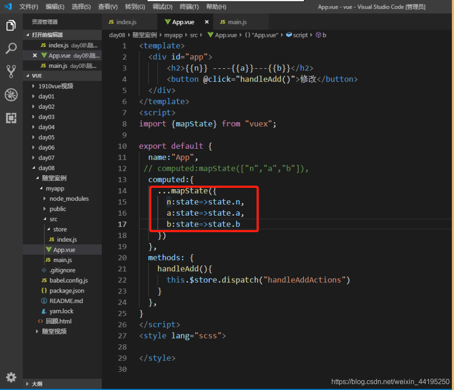Select main.js in open editors list
The image size is (454, 390).
pos(62,66)
